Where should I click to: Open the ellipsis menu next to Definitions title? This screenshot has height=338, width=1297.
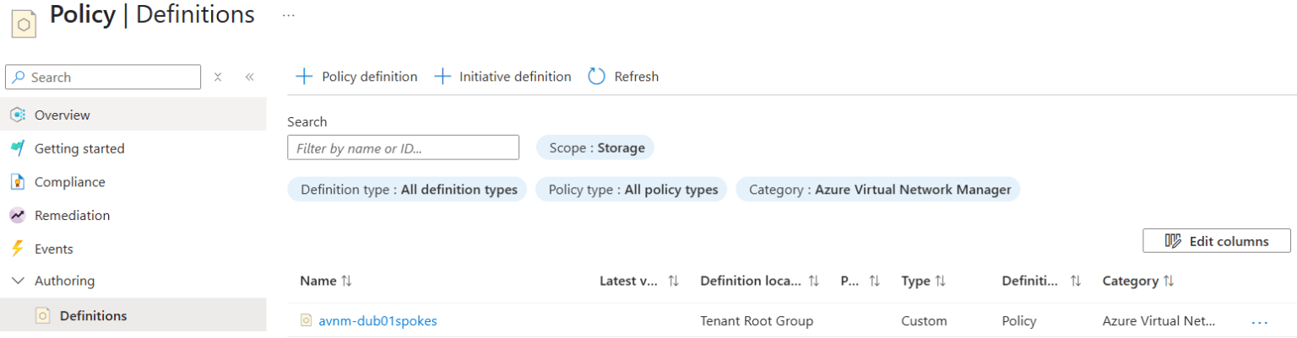point(289,15)
